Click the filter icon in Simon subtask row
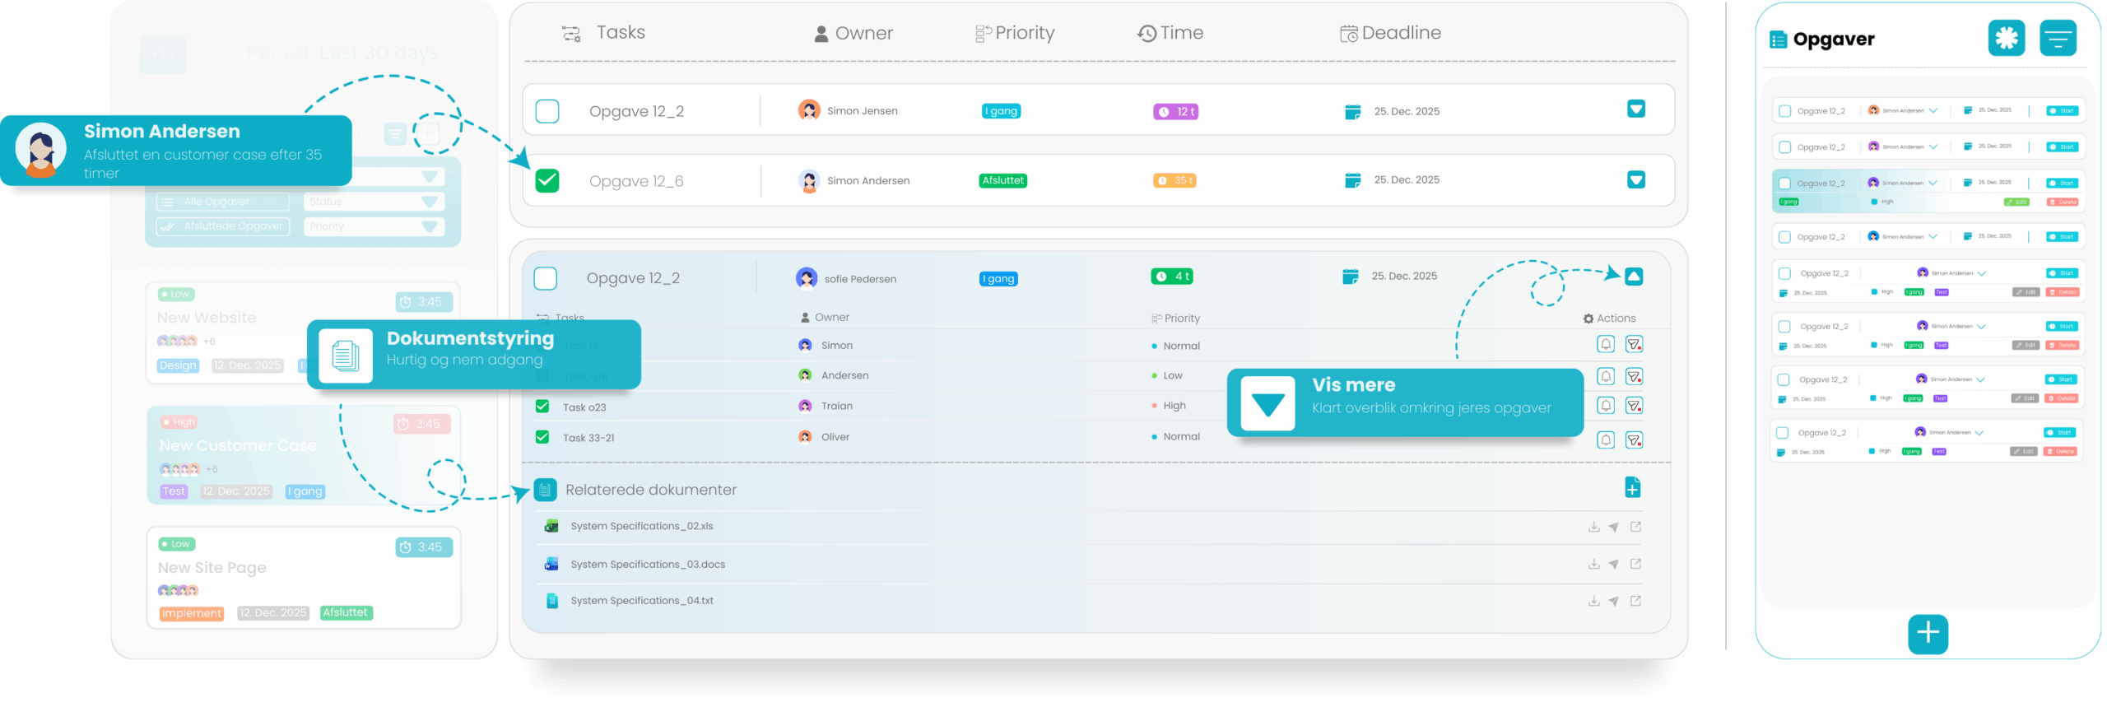 (1634, 344)
